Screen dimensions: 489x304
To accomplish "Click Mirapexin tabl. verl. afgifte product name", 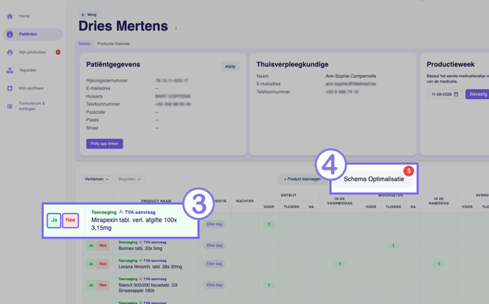I will pyautogui.click(x=134, y=224).
